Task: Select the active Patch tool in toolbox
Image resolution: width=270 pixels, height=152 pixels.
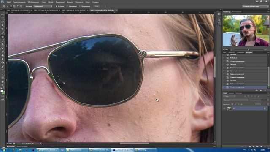Action: pos(3,37)
